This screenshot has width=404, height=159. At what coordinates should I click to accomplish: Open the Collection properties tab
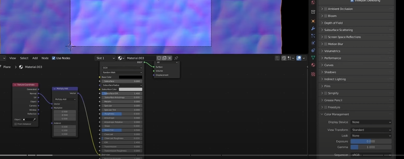click(313, 12)
